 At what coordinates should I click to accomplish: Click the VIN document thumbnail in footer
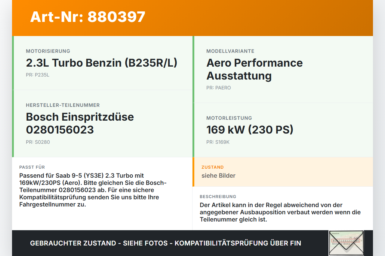click(346, 243)
